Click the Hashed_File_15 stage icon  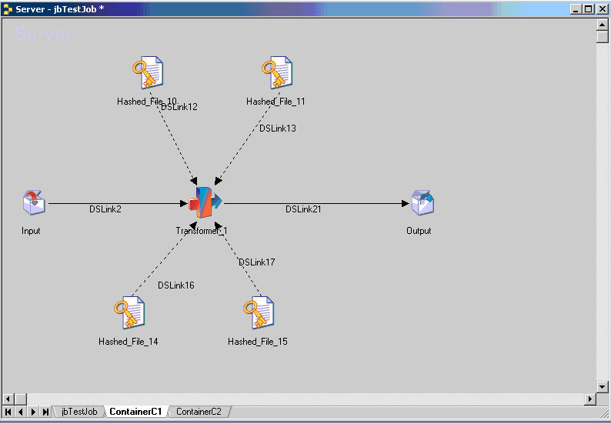[258, 314]
